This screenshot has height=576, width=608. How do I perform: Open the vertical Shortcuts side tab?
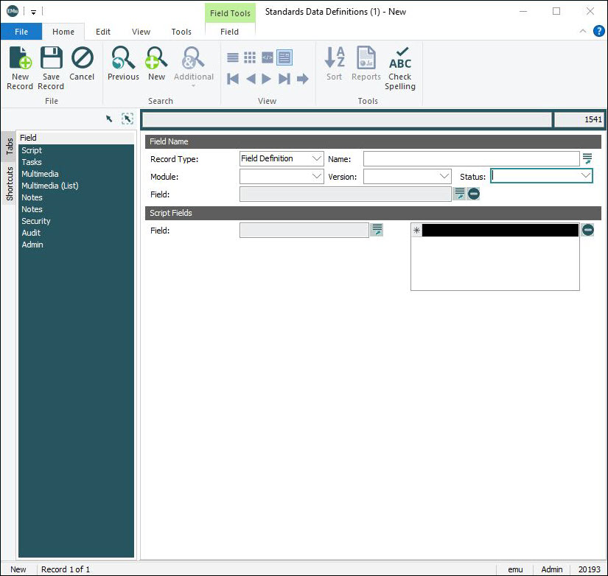coord(10,183)
